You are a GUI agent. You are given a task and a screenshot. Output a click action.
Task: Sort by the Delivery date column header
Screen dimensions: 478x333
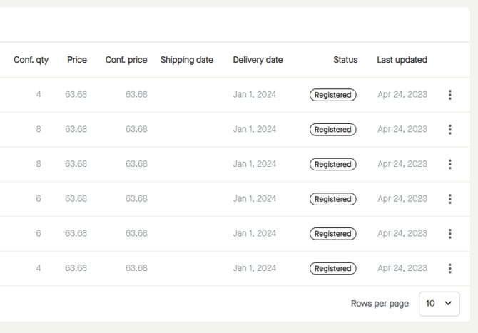258,60
